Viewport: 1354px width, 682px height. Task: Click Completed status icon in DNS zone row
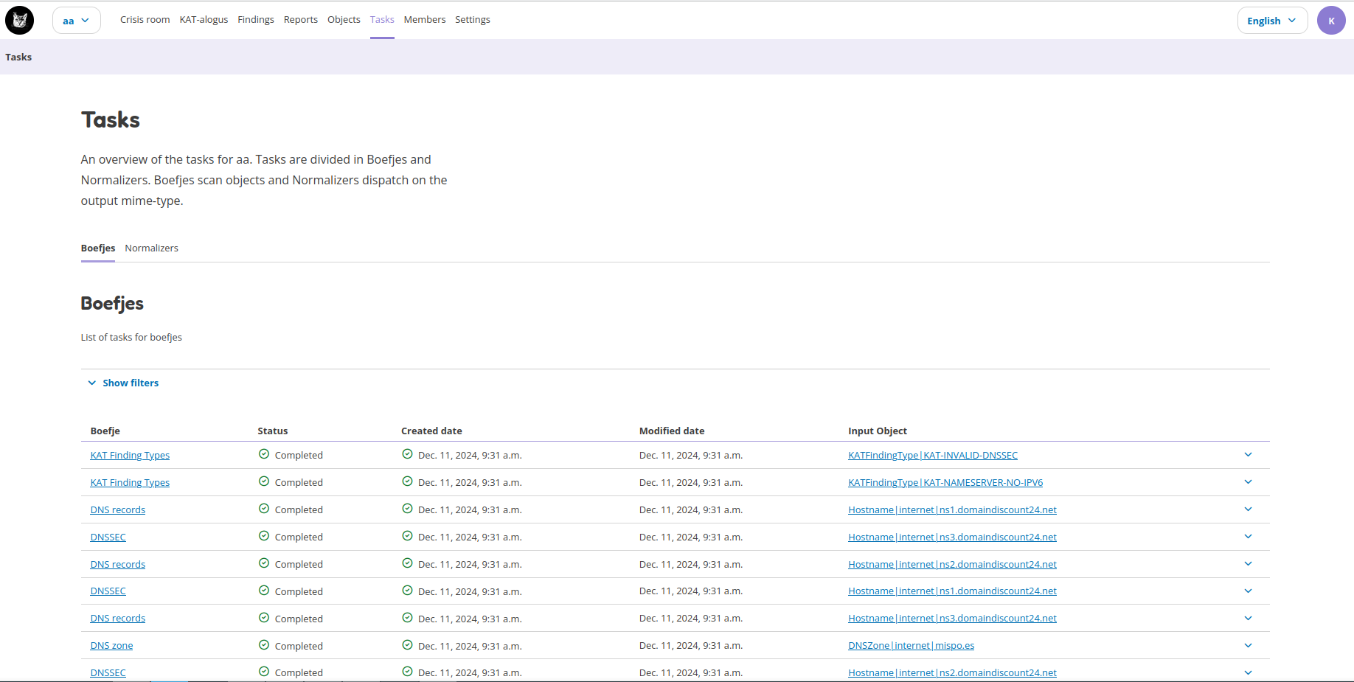264,645
